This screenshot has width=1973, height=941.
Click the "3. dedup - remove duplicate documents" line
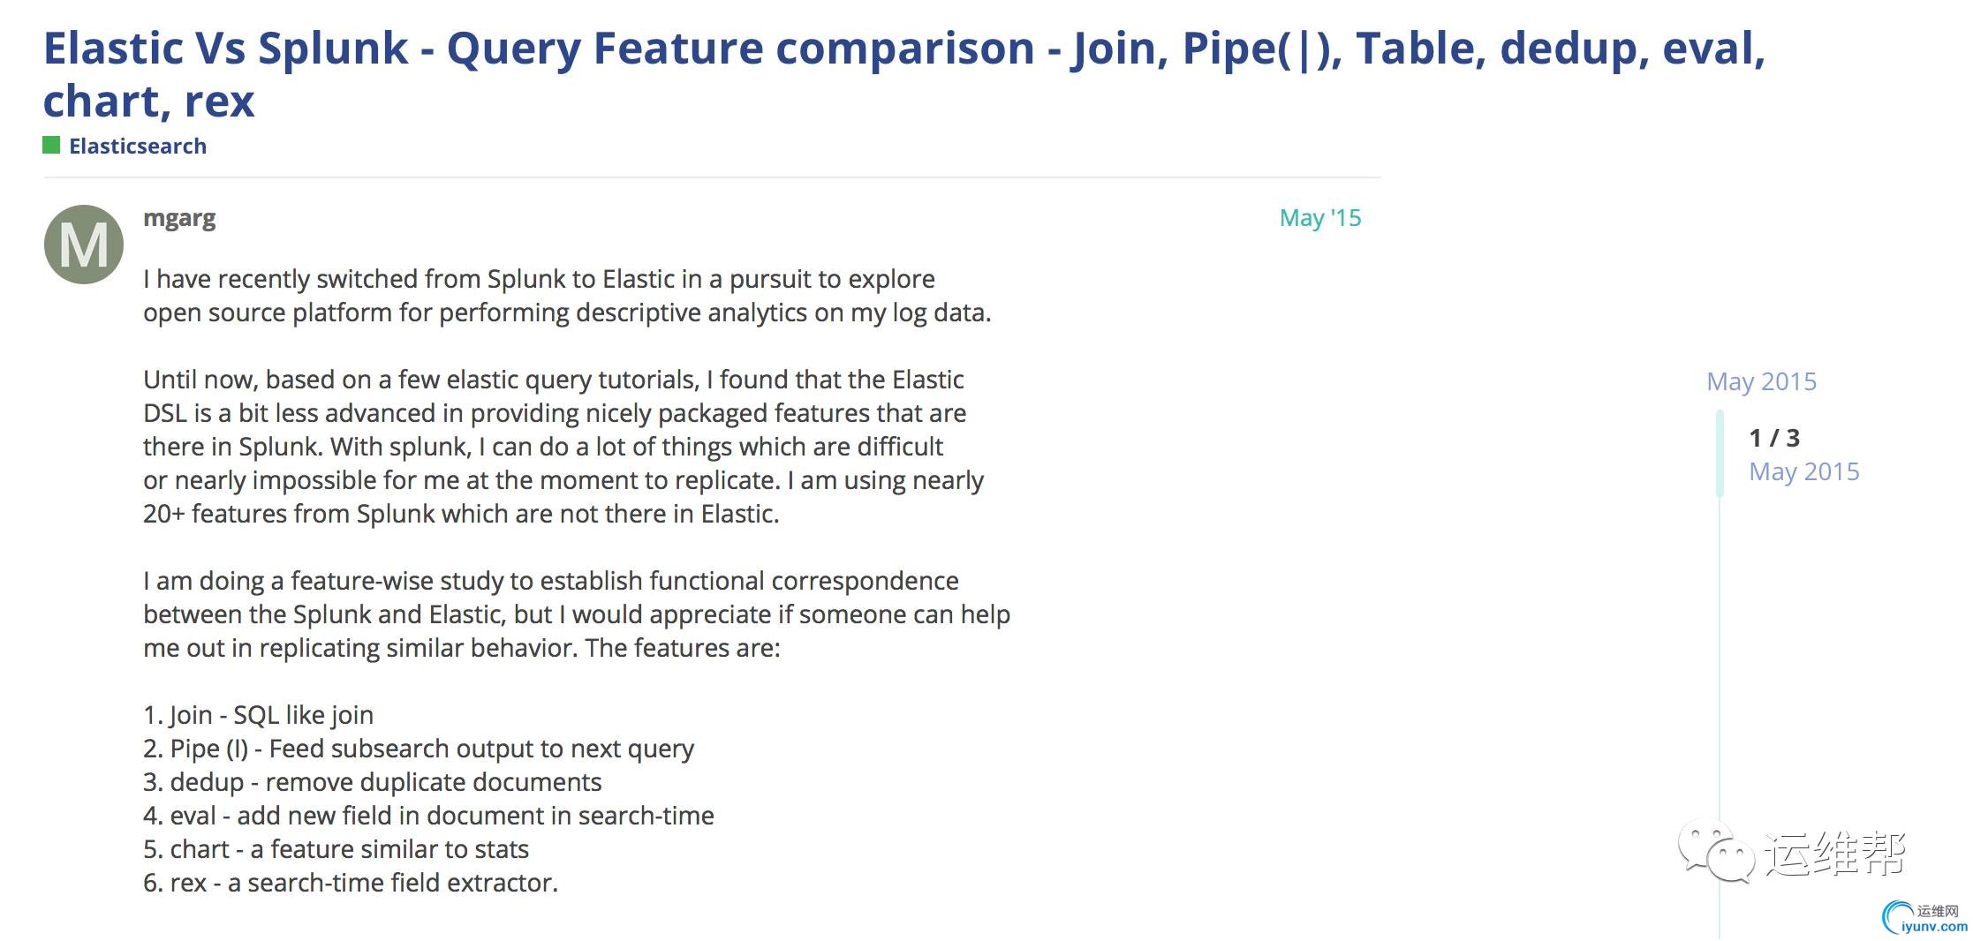coord(373,782)
